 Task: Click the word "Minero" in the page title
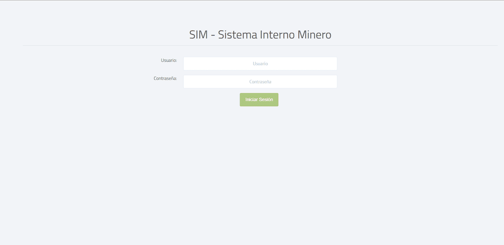tap(314, 34)
